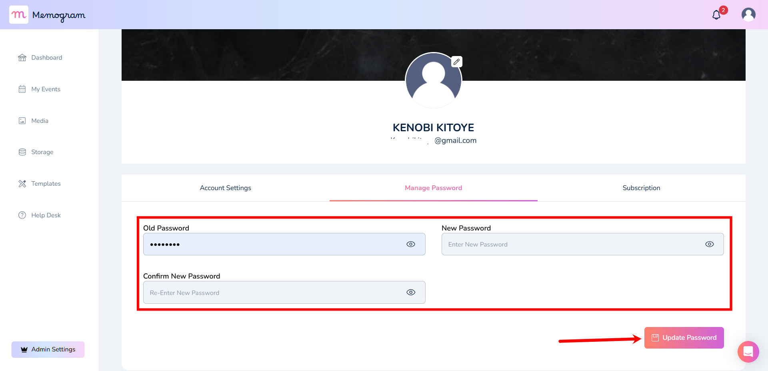768x371 pixels.
Task: Click the Storage database icon
Action: click(x=22, y=152)
